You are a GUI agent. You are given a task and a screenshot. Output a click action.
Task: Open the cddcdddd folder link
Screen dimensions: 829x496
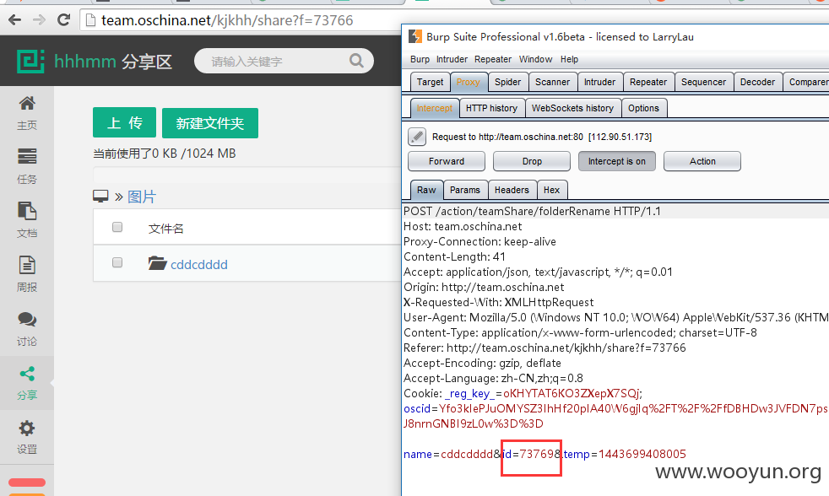198,264
